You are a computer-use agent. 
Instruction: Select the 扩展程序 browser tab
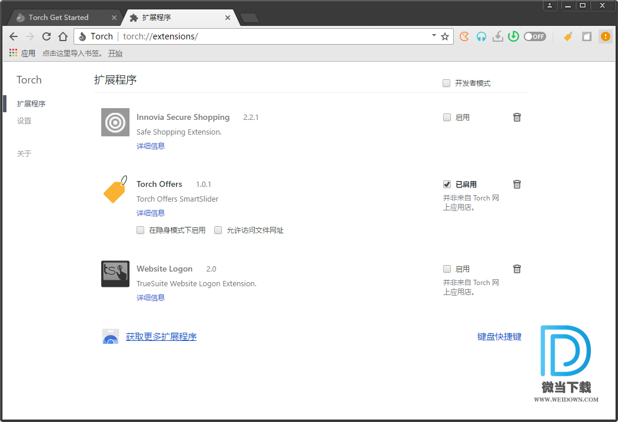180,17
